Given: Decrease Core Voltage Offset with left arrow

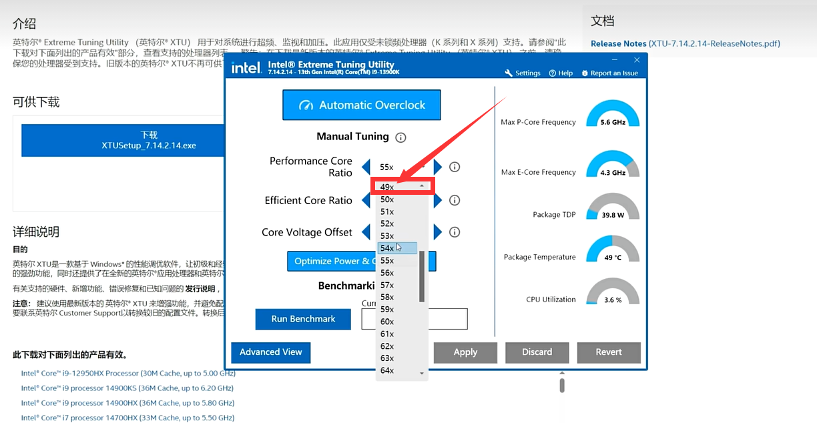Looking at the screenshot, I should point(366,232).
